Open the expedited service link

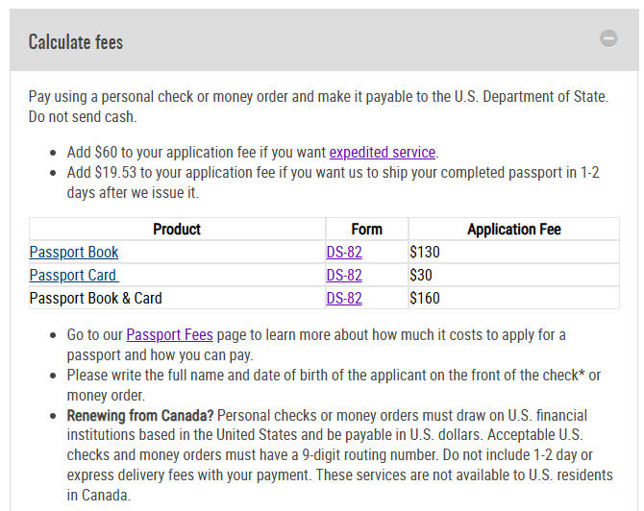click(382, 153)
